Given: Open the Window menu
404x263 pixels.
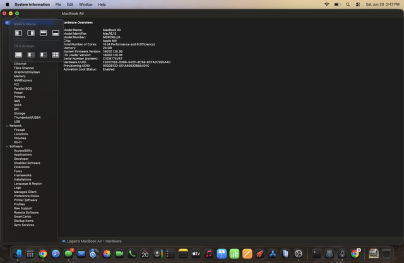Looking at the screenshot, I should pyautogui.click(x=86, y=4).
